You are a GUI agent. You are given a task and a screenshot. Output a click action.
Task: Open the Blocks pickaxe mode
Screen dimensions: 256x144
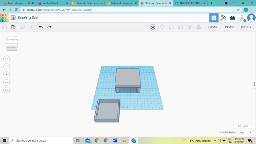[x=223, y=18]
